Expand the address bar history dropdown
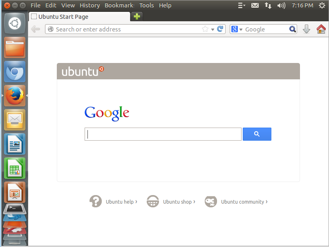 tap(213, 29)
